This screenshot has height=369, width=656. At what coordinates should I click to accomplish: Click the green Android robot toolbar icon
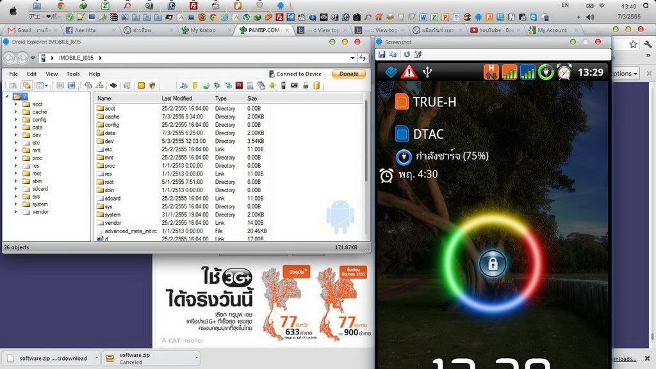[x=272, y=85]
